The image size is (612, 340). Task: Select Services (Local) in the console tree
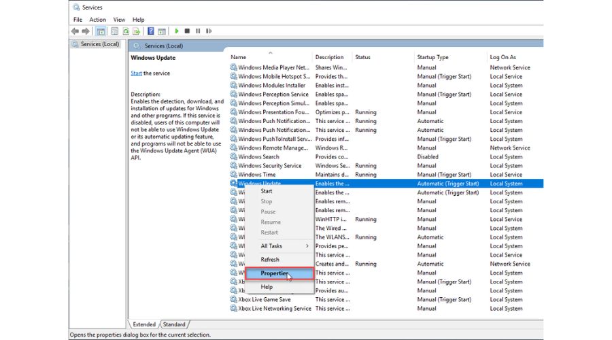99,44
